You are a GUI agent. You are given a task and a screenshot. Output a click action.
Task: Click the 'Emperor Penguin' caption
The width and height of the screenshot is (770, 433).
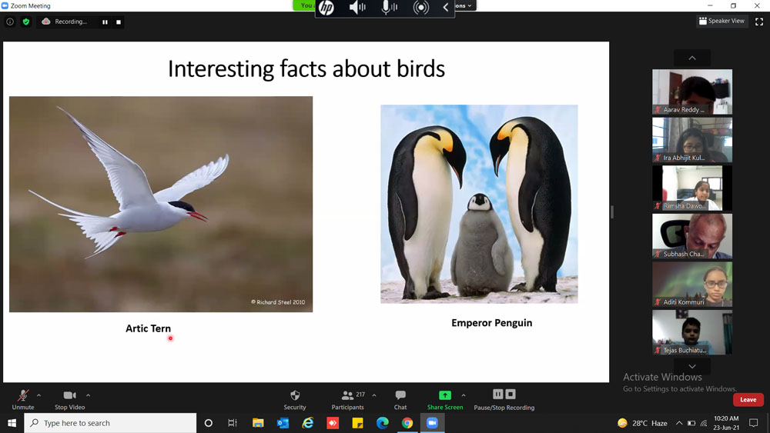point(491,323)
